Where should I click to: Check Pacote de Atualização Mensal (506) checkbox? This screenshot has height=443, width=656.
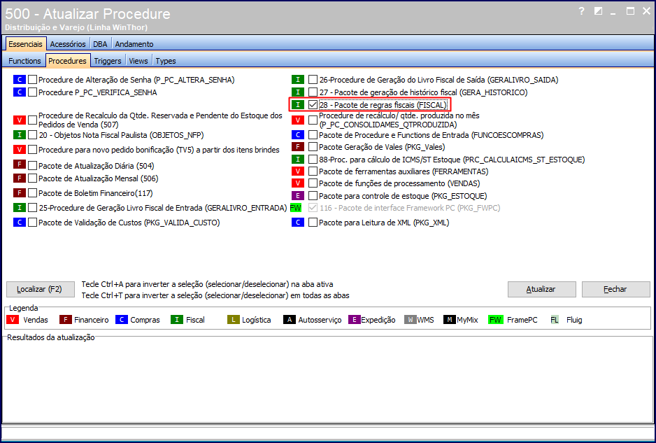coord(33,178)
